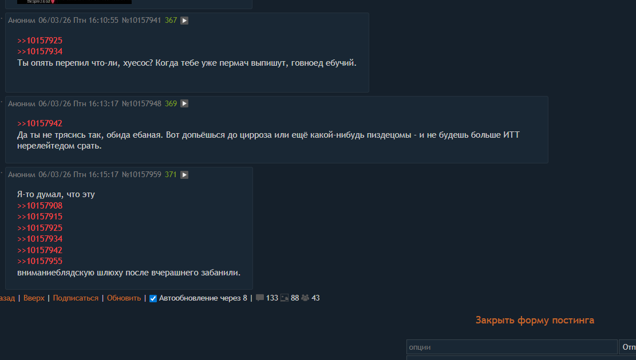This screenshot has width=636, height=360.
Task: Follow reply link >>10157915 in post 371
Action: click(39, 217)
